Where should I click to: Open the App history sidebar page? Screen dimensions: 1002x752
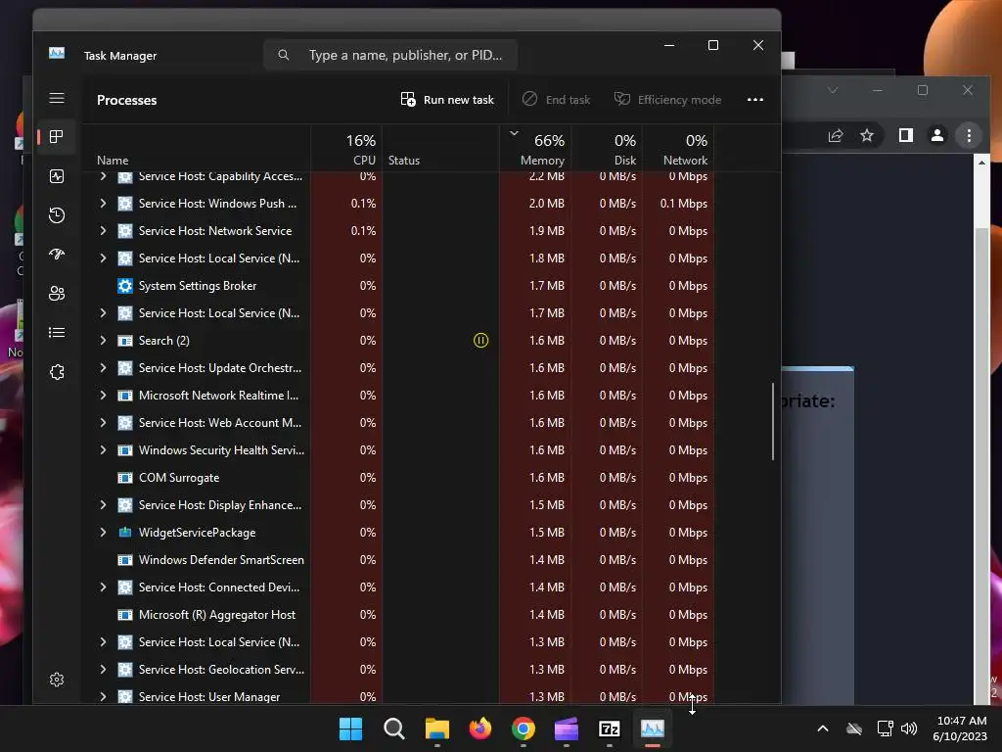56,214
